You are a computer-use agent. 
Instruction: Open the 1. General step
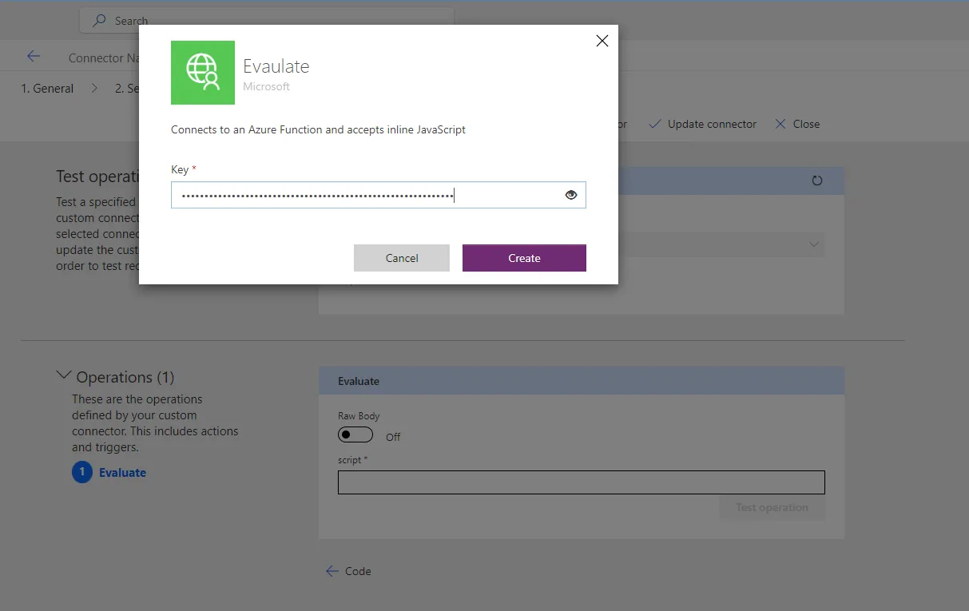point(47,89)
